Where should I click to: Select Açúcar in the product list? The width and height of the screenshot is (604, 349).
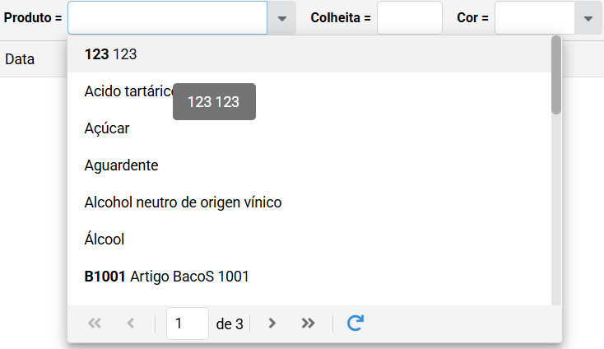tap(309, 128)
